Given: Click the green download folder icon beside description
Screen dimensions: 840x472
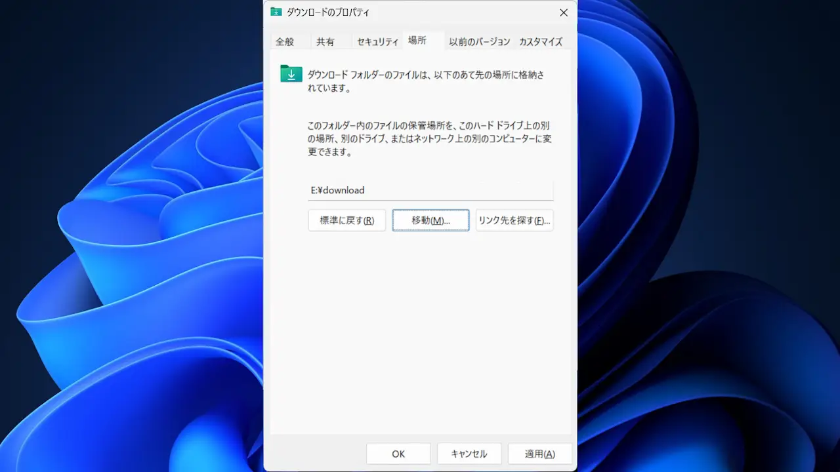Looking at the screenshot, I should click(x=291, y=73).
